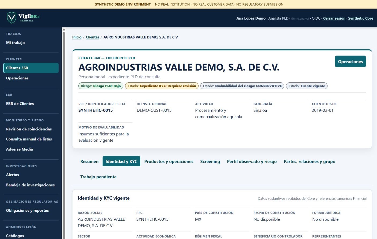Image resolution: width=377 pixels, height=239 pixels.
Task: Click the DEMO-CUST-0015 institutional ID
Action: [x=154, y=110]
